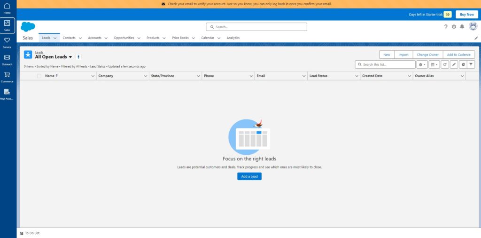
Task: Focus the Search this list field
Action: [385, 64]
